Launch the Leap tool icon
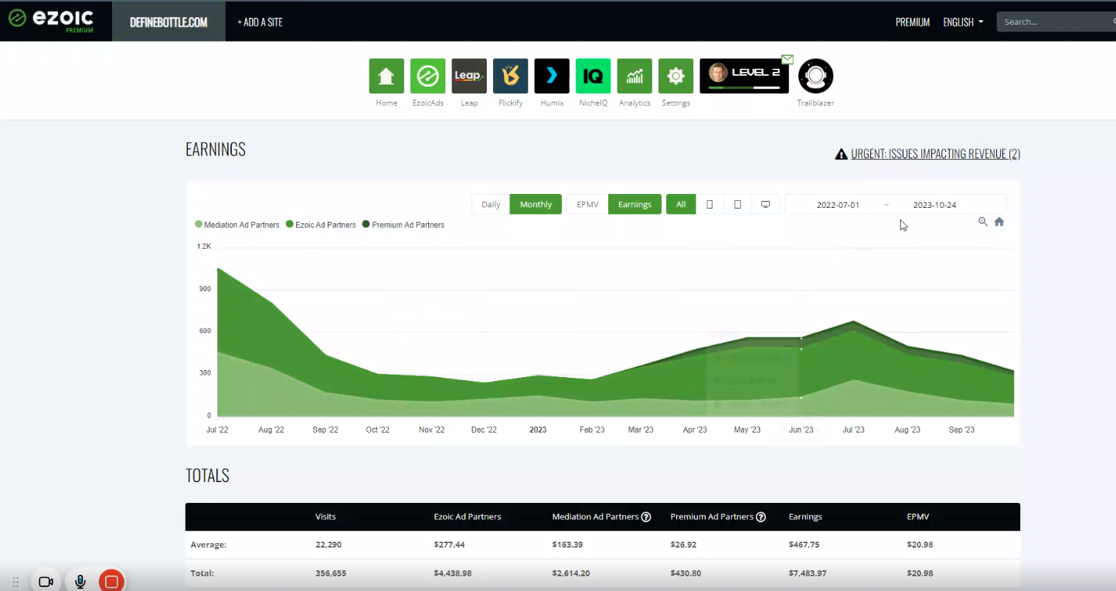This screenshot has height=591, width=1116. coord(469,76)
